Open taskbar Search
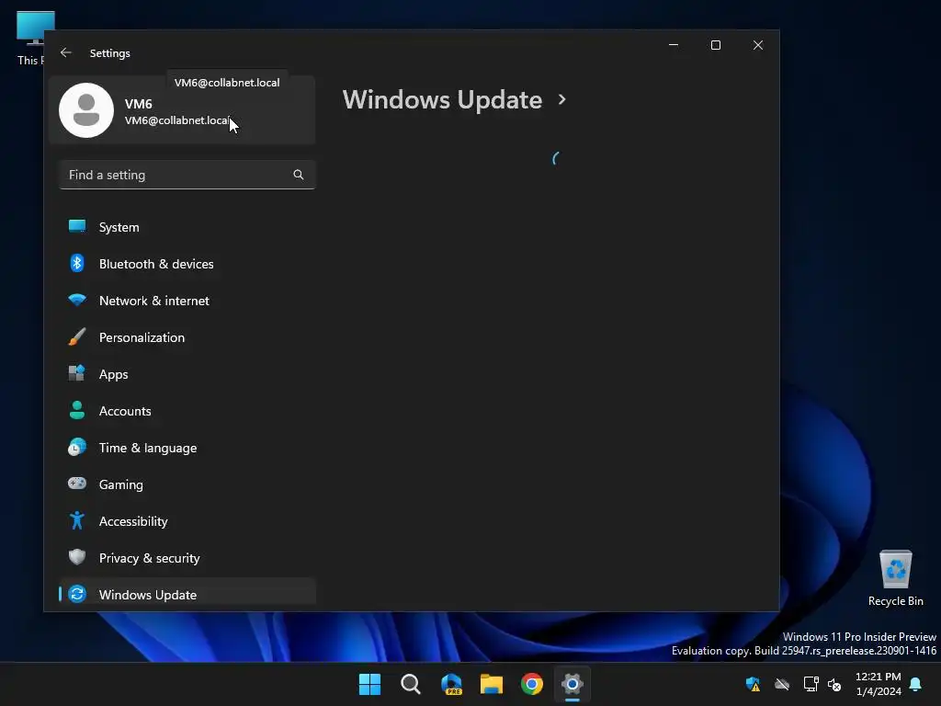The width and height of the screenshot is (941, 706). [411, 684]
